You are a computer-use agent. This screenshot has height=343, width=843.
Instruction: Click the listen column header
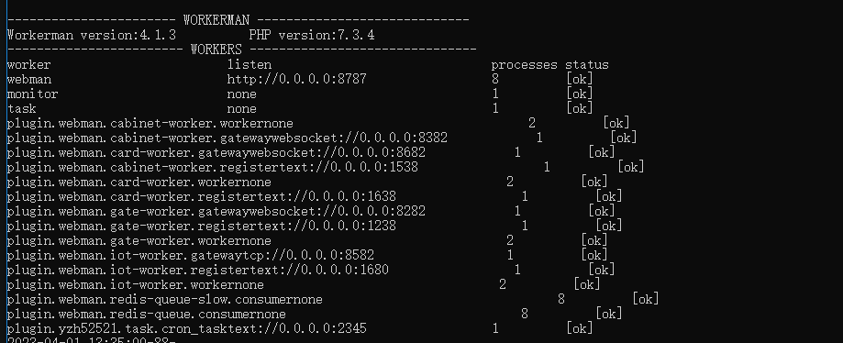249,65
